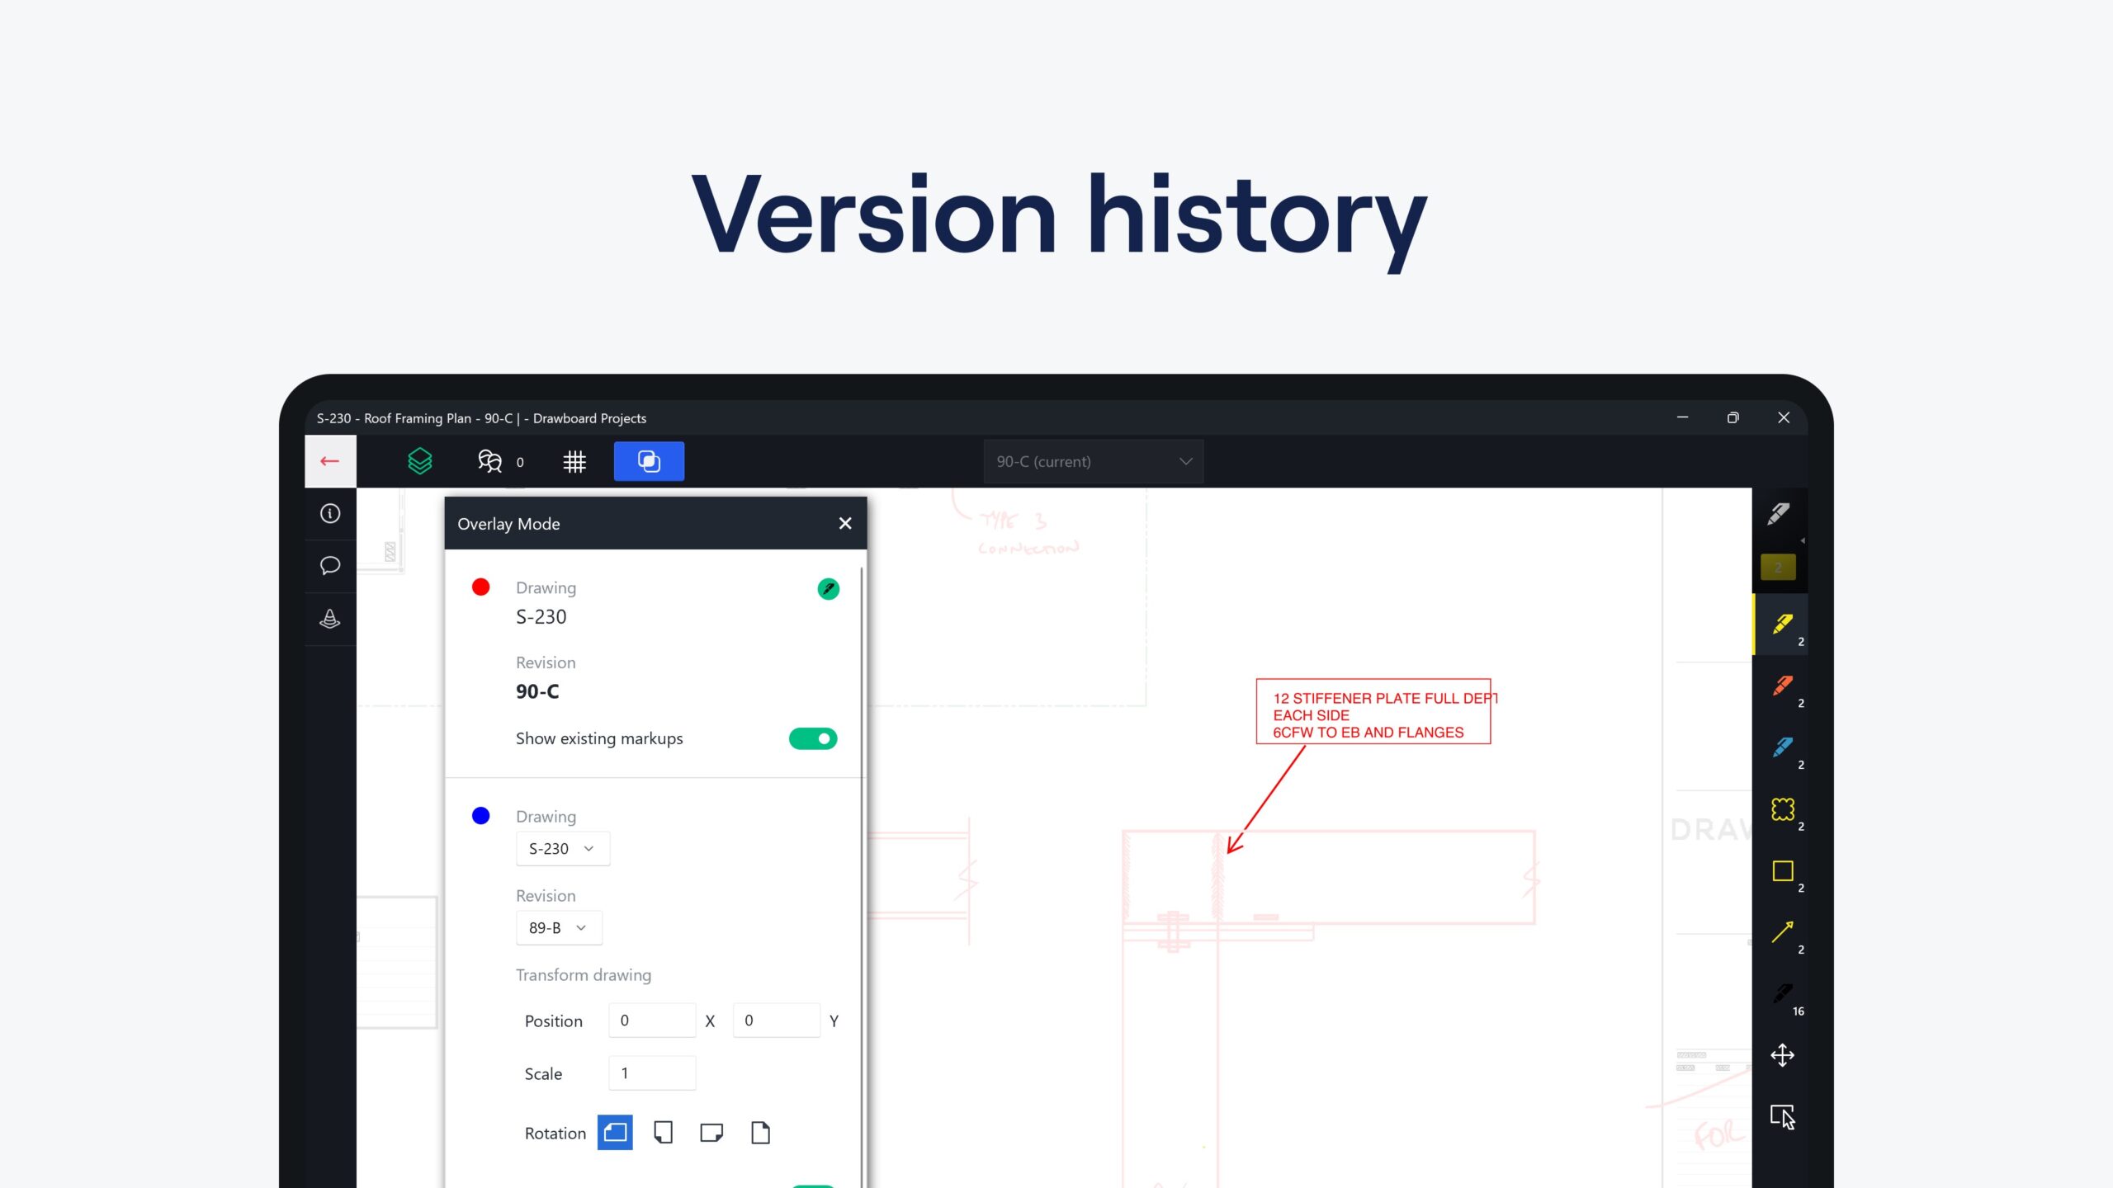Click the green markup pen badge
Screen dimensions: 2113x1188
pyautogui.click(x=828, y=589)
